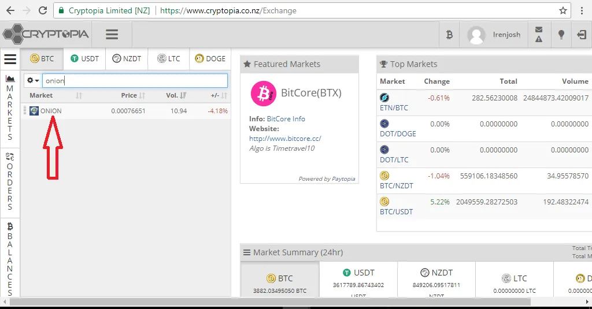Click the lightbulb theme icon
Viewport: 592px width, 309px height.
coord(561,35)
